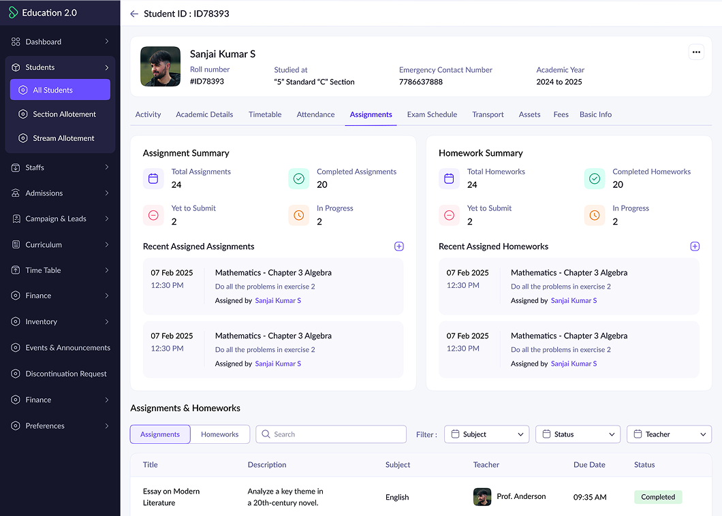The image size is (722, 516).
Task: Click the Campaign & Leads icon
Action: (16, 219)
